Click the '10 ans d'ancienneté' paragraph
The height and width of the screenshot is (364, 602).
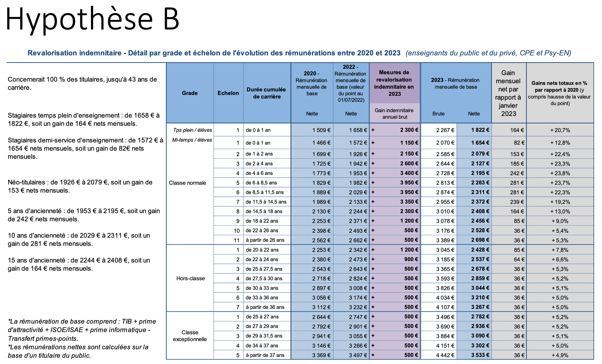pos(79,240)
